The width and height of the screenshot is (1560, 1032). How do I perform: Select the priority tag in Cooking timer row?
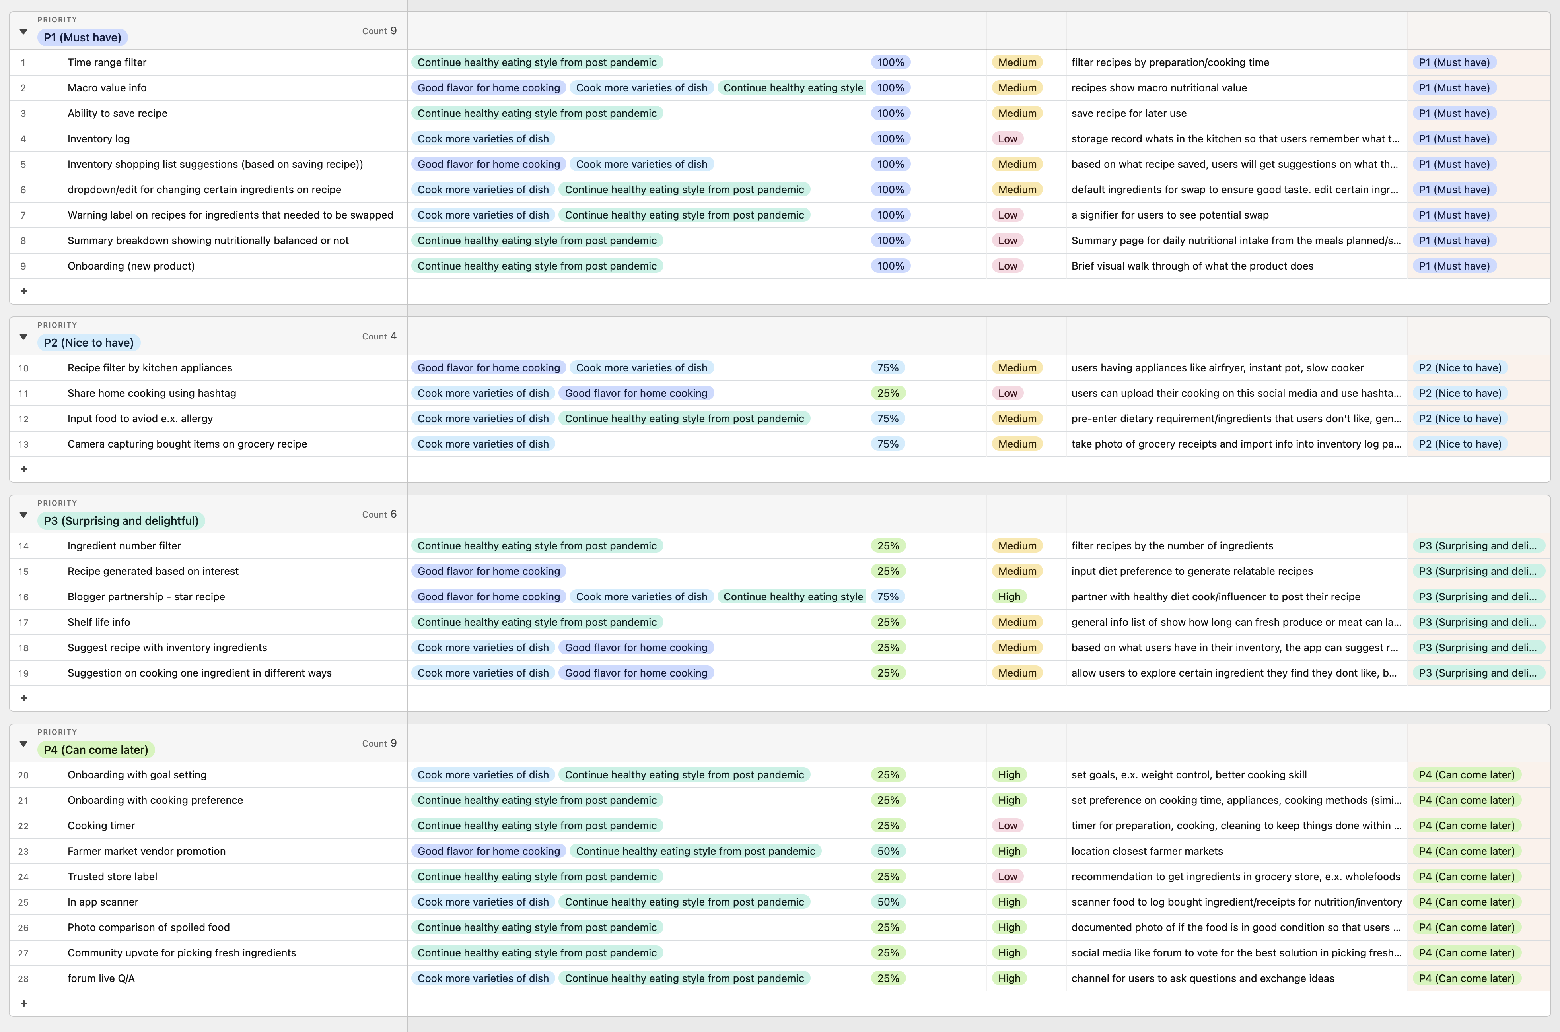[x=1467, y=826]
